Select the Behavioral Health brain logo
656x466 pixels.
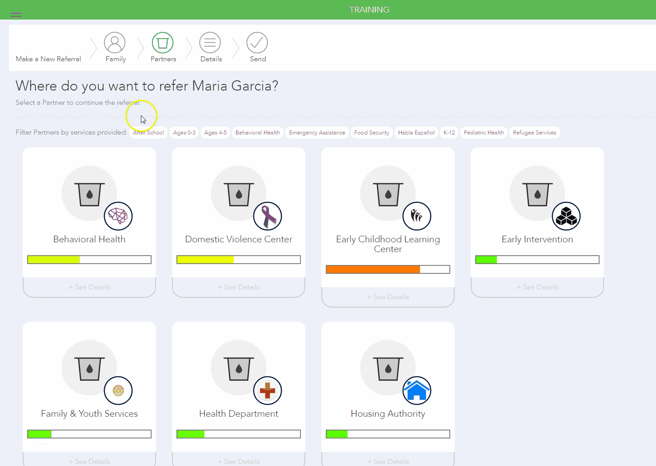[x=118, y=216]
